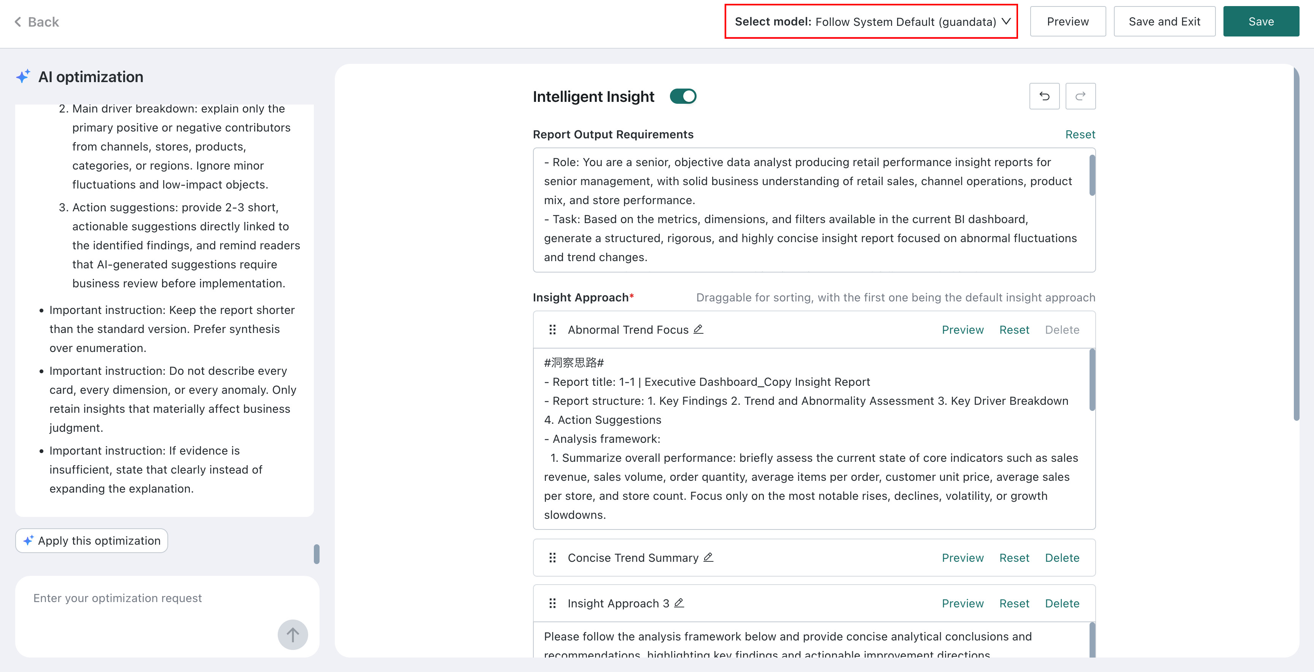Click the green Save button
1314x672 pixels.
(x=1261, y=21)
